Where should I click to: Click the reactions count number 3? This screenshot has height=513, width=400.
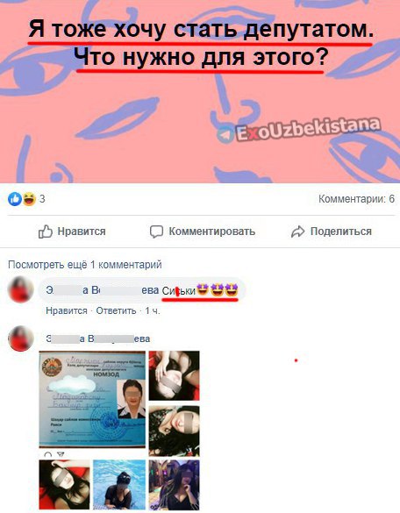(x=42, y=199)
